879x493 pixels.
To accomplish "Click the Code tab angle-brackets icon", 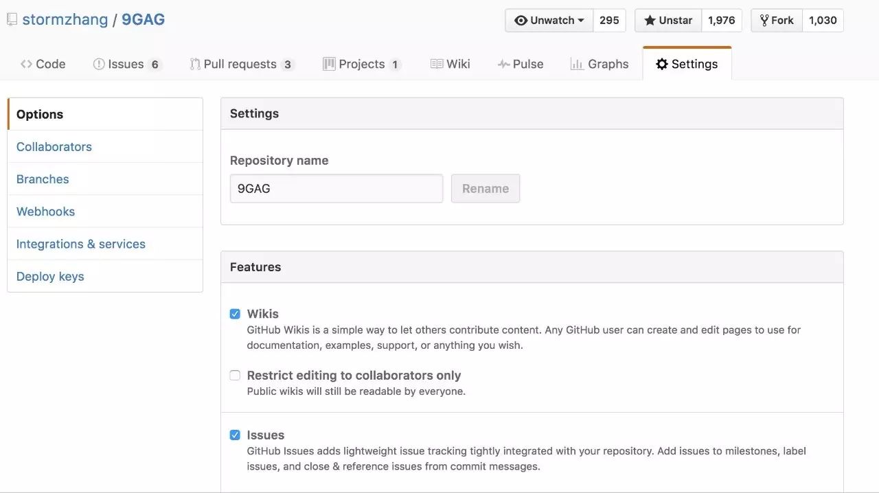I will coord(26,64).
